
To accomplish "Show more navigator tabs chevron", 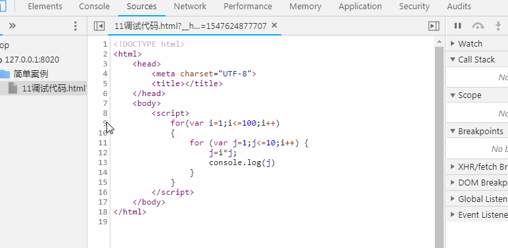I will pyautogui.click(x=12, y=26).
